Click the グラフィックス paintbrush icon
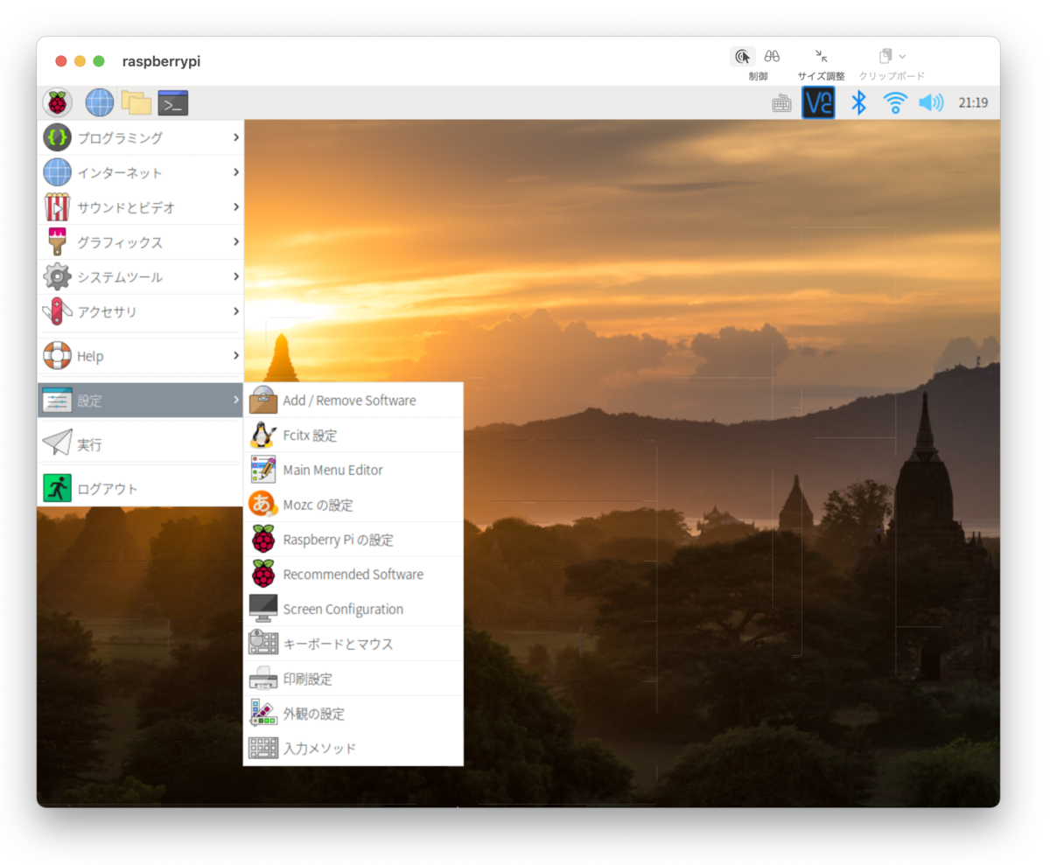Image resolution: width=1050 pixels, height=865 pixels. [x=57, y=242]
